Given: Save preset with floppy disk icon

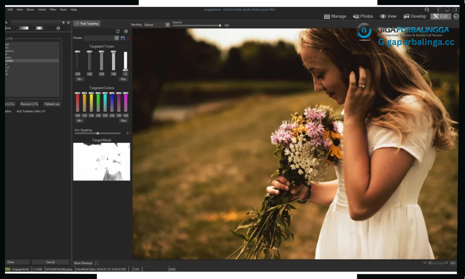Looking at the screenshot, I should tap(123, 38).
